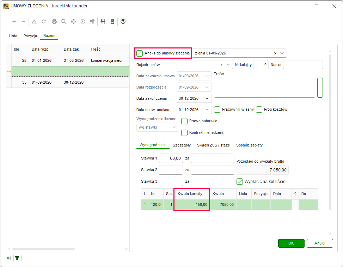Viewport: 343px width, 267px height.
Task: Delete the entry using the minus icon
Action: tap(24, 21)
